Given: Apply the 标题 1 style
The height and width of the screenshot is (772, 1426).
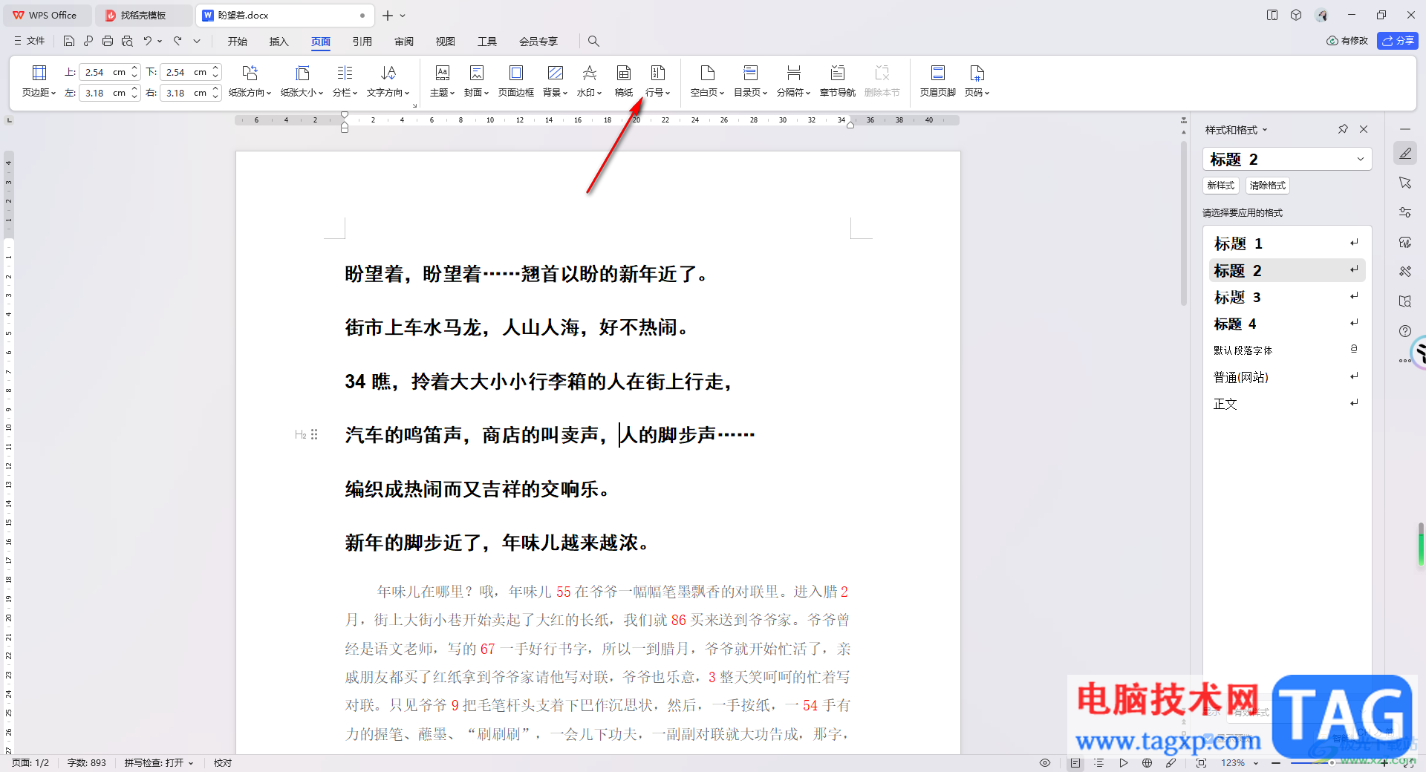Looking at the screenshot, I should 1287,243.
